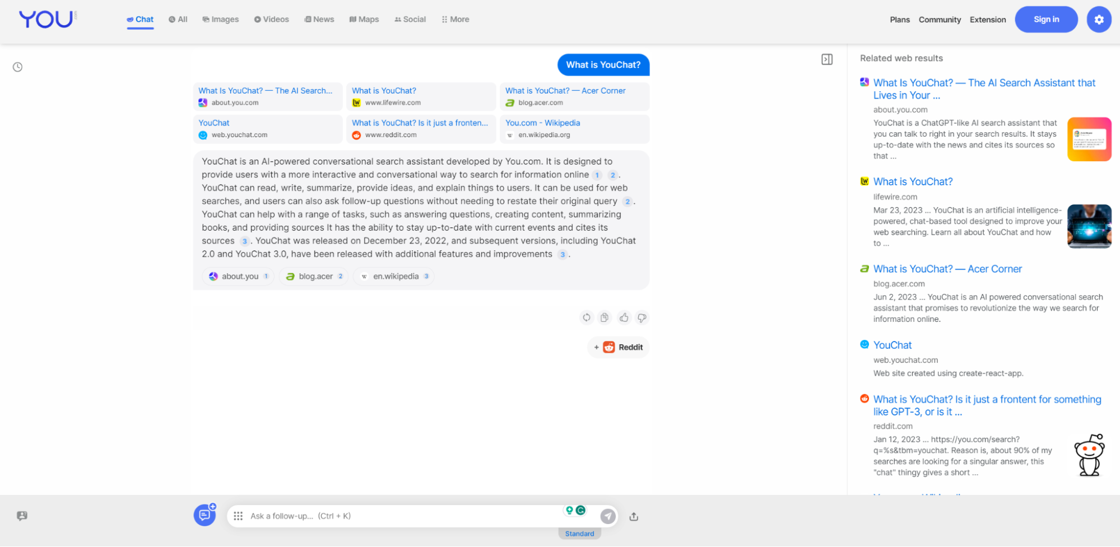
Task: Open the settings gear icon
Action: pyautogui.click(x=1099, y=20)
